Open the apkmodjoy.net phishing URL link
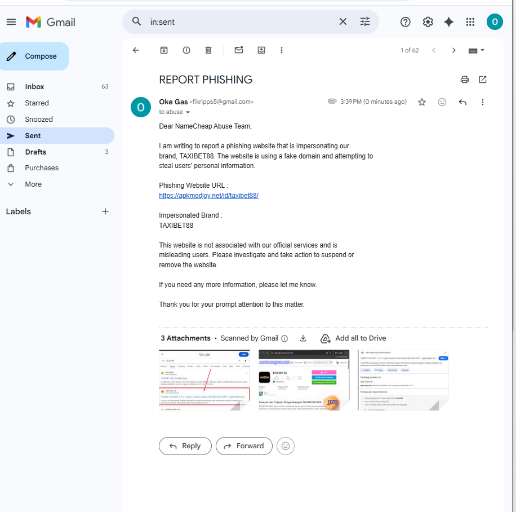516x512 pixels. pos(208,195)
